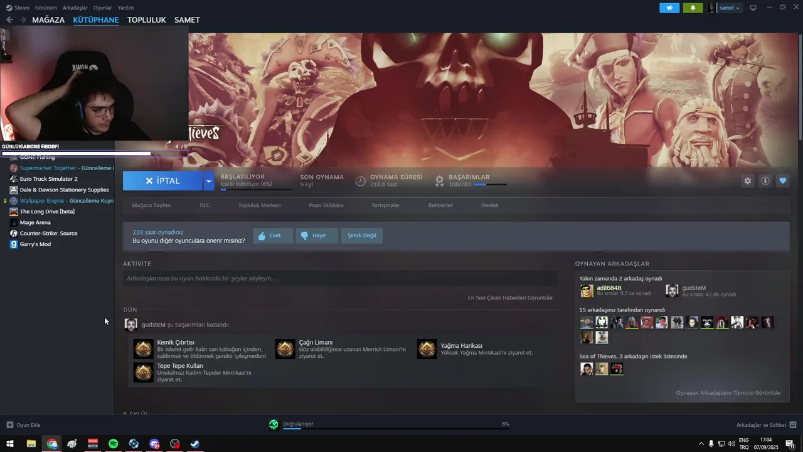
Task: Open the DLC tab
Action: pyautogui.click(x=205, y=205)
